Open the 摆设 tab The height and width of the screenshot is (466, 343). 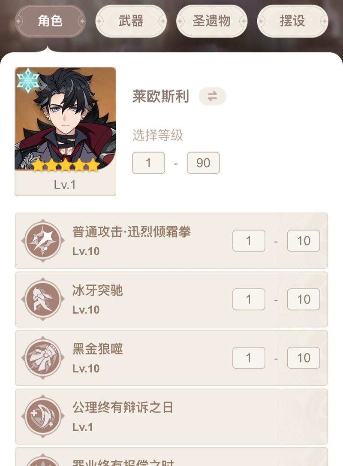(x=292, y=21)
